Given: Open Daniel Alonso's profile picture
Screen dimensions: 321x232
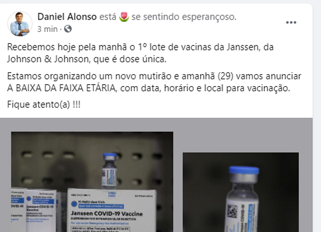Looking at the screenshot, I should coord(20,24).
